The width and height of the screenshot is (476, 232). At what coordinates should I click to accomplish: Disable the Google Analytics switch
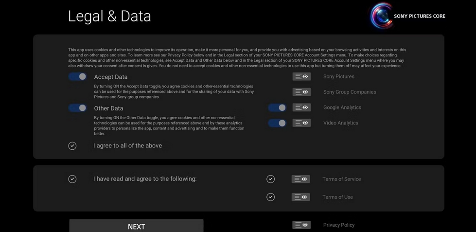[277, 107]
